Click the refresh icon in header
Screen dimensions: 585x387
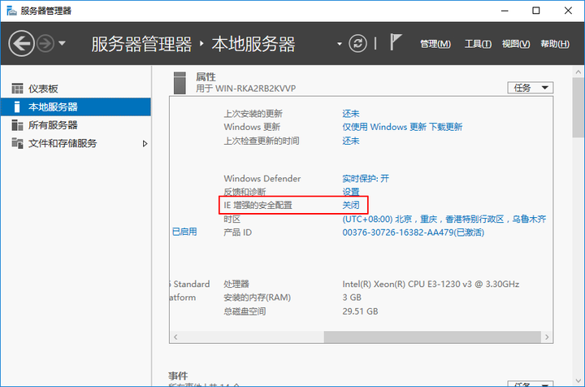(357, 44)
